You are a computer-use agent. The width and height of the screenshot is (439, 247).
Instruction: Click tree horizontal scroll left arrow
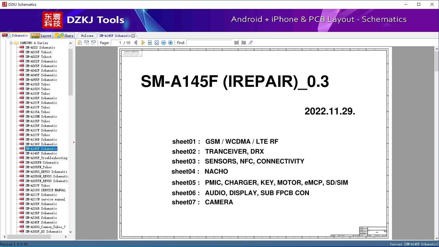pos(5,237)
